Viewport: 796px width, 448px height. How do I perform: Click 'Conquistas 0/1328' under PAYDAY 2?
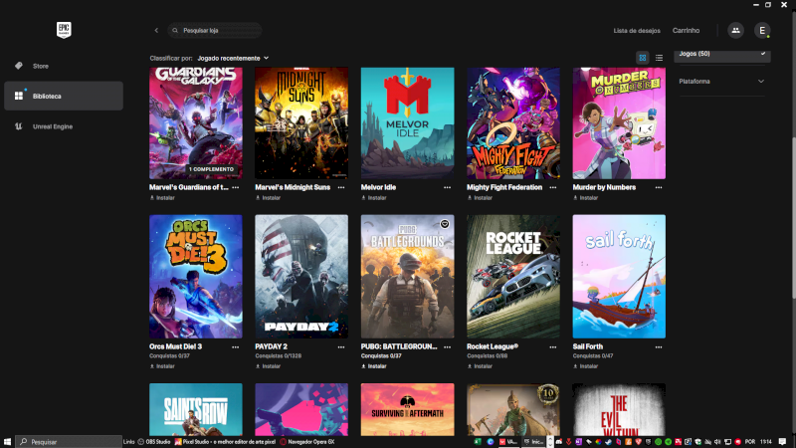(279, 356)
